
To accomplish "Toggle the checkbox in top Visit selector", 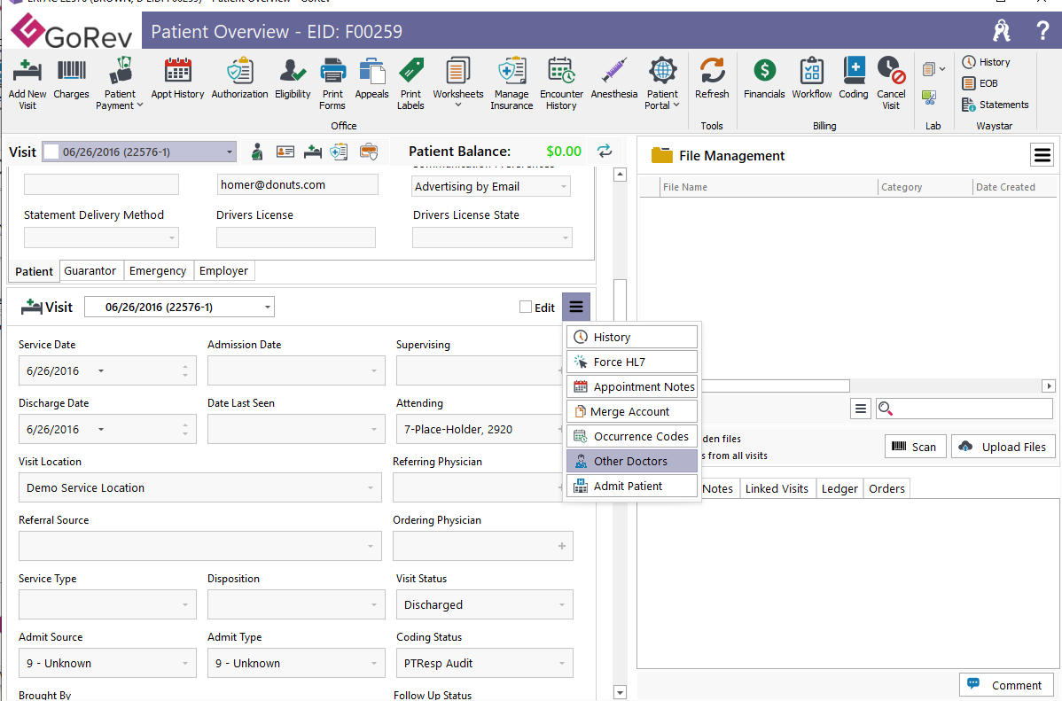I will click(x=51, y=152).
